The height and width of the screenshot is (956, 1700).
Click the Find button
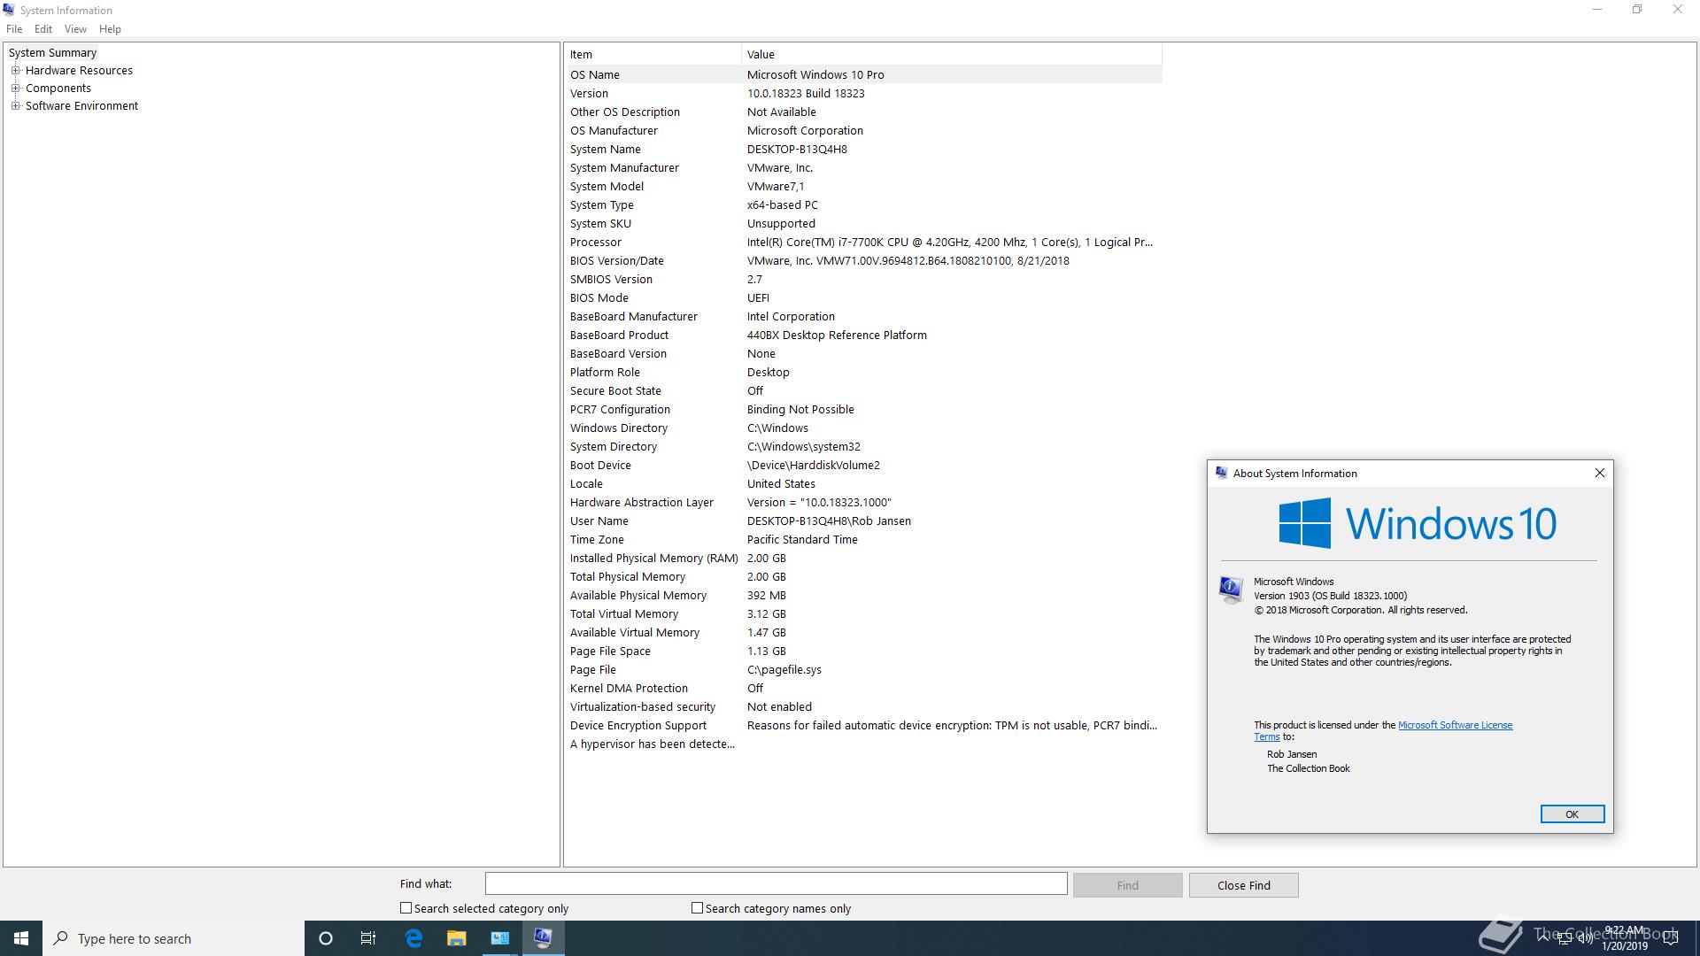1127,885
